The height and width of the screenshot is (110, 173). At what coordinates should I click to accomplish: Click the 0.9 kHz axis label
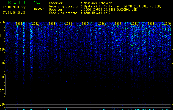point(2,63)
